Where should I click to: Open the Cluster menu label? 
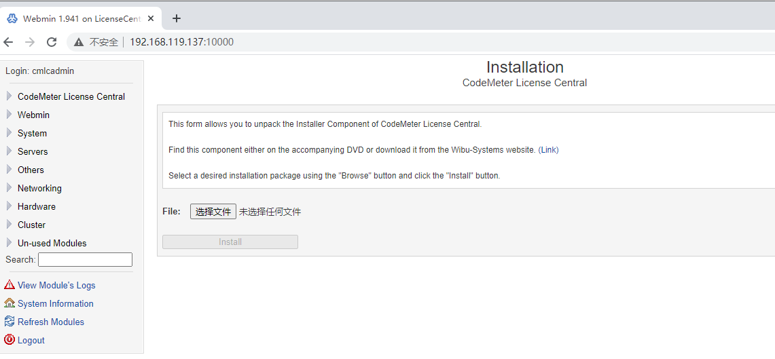click(32, 225)
